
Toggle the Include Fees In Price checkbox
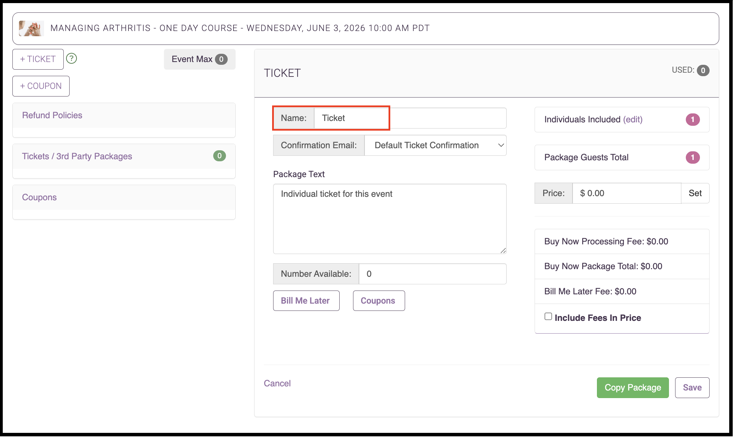tap(548, 317)
